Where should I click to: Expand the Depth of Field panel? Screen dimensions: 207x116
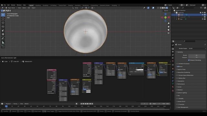click(181, 70)
